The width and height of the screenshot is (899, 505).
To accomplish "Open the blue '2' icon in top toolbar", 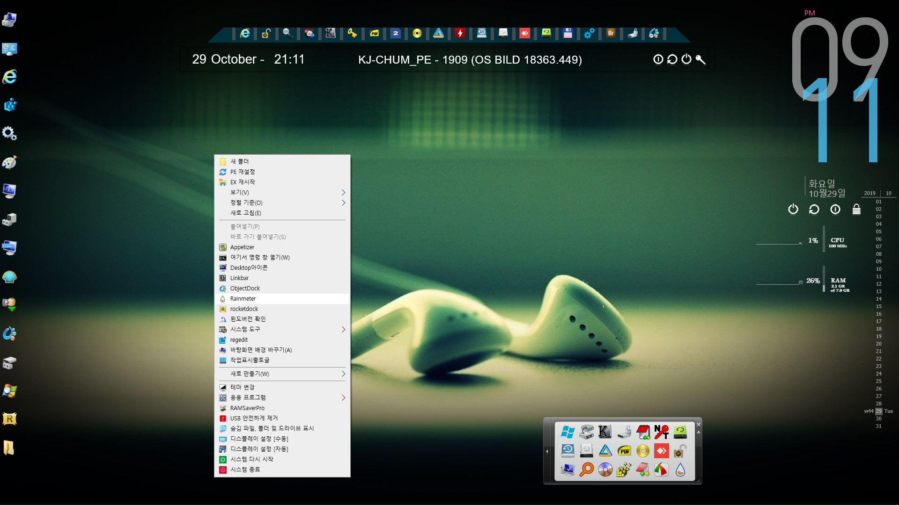I will tap(396, 33).
